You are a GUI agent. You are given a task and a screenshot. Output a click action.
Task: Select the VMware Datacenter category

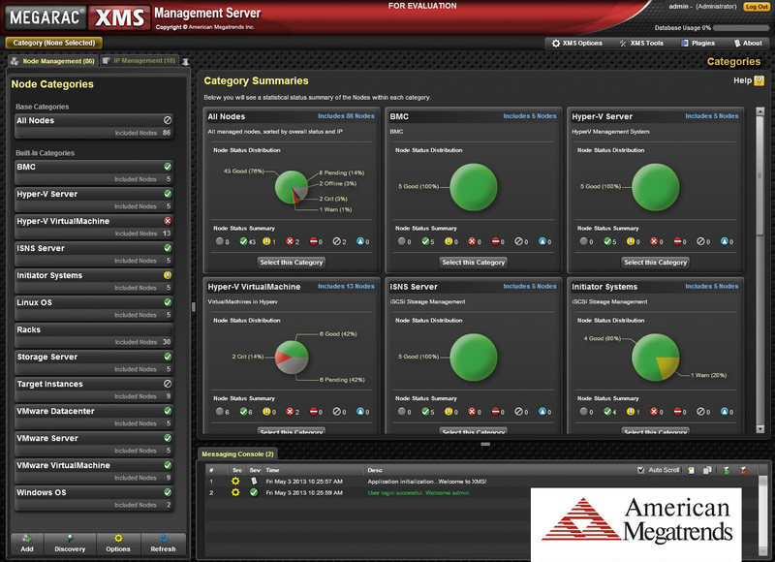coord(94,418)
